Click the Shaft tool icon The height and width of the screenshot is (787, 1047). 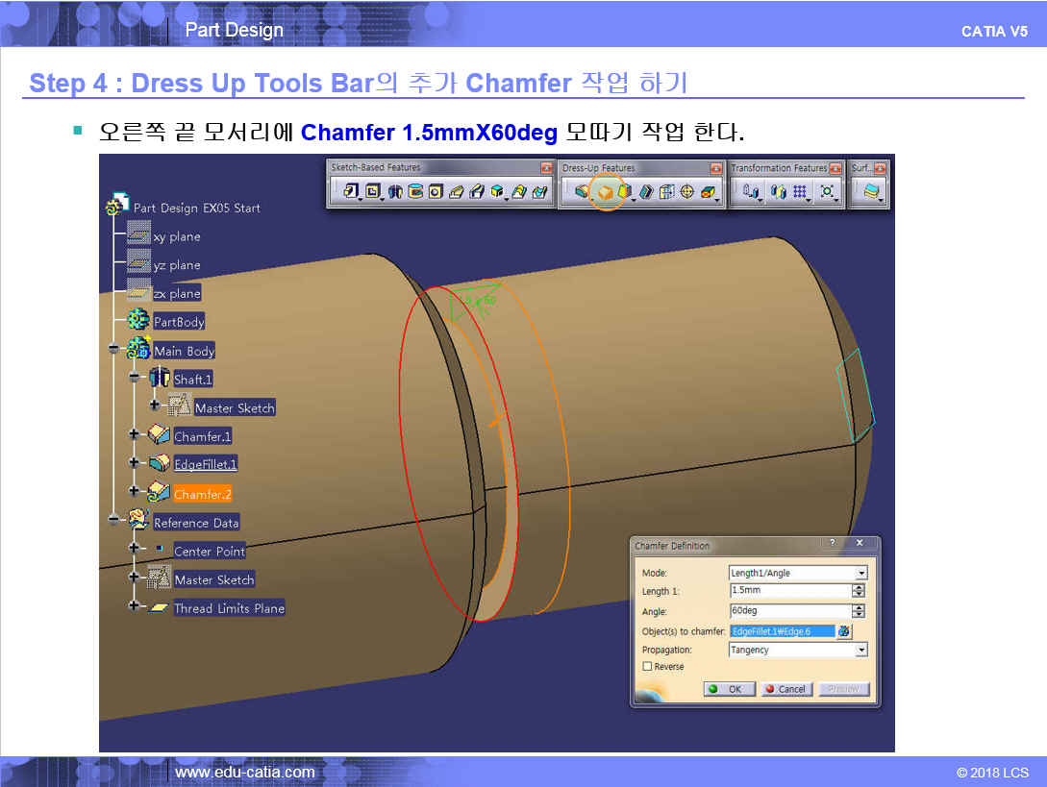[x=394, y=192]
